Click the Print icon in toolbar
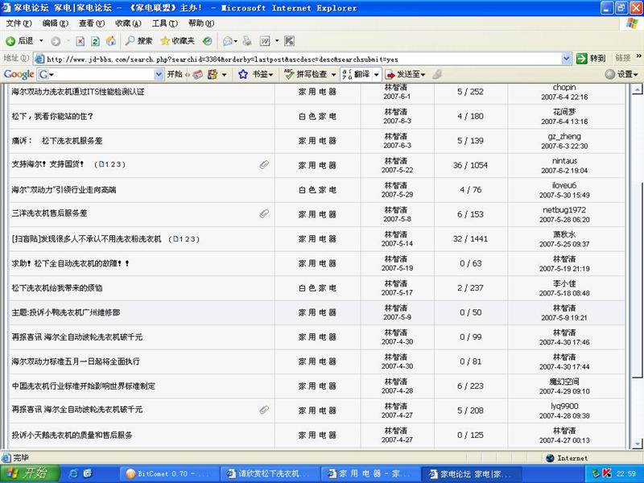 [247, 41]
